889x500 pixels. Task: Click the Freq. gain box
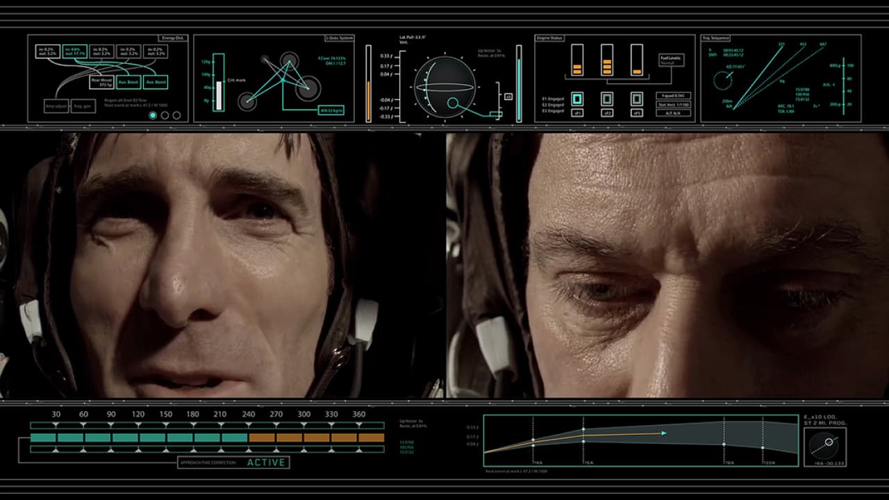tap(83, 107)
